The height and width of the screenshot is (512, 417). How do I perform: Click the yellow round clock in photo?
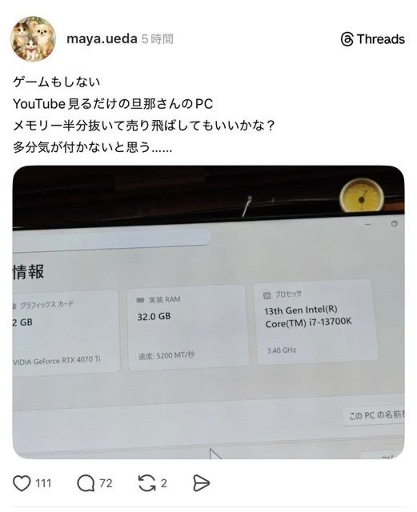click(361, 195)
